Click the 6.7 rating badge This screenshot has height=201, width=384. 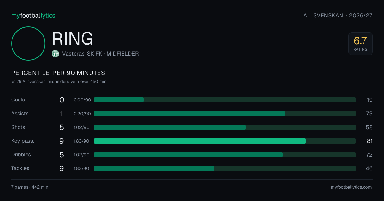[x=360, y=44]
